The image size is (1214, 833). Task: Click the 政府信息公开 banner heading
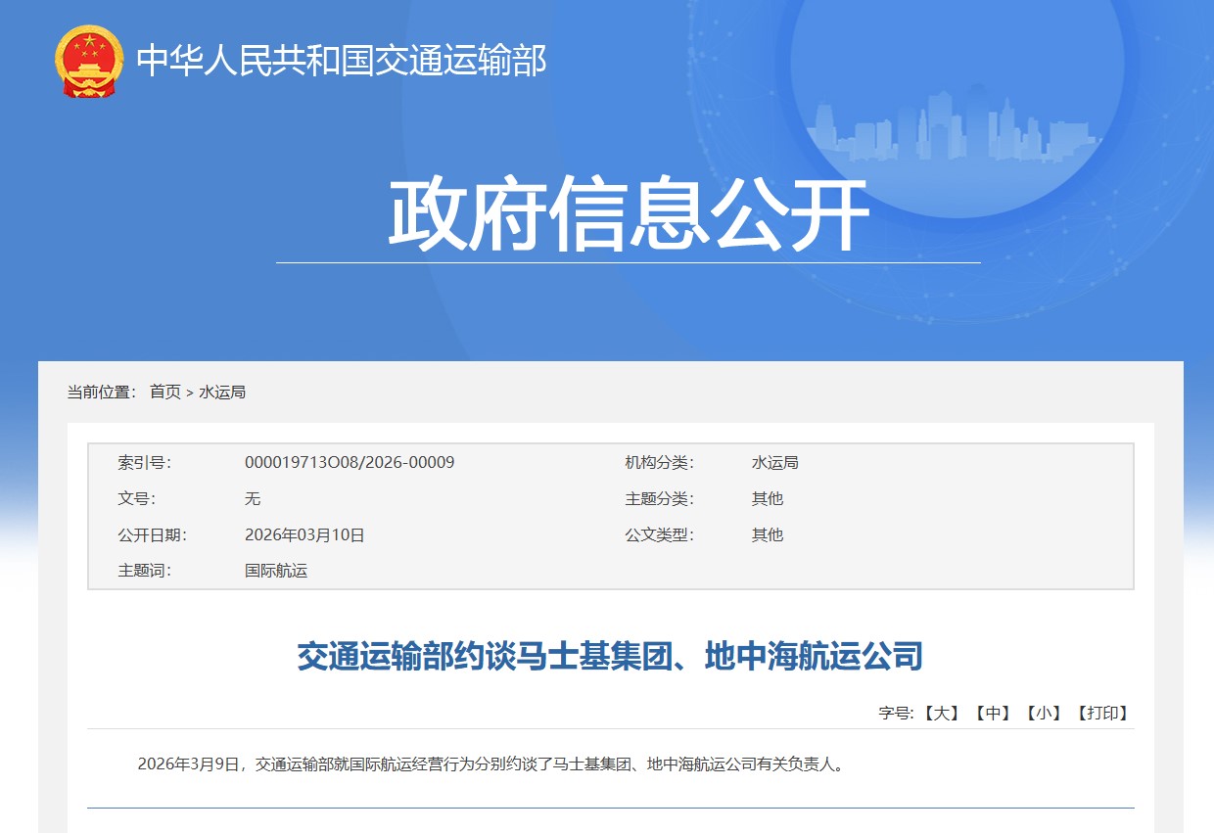click(x=628, y=216)
